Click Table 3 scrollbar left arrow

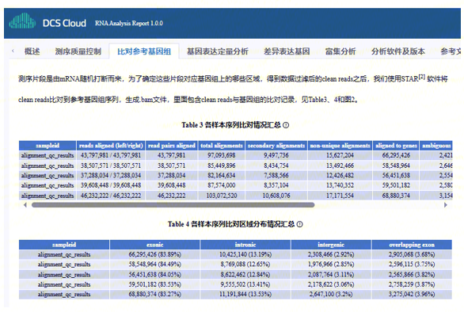tap(25, 205)
